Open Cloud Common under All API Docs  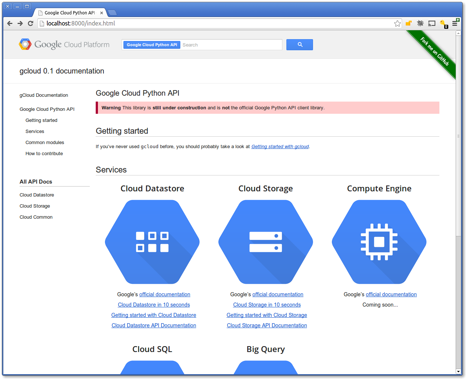click(x=36, y=217)
